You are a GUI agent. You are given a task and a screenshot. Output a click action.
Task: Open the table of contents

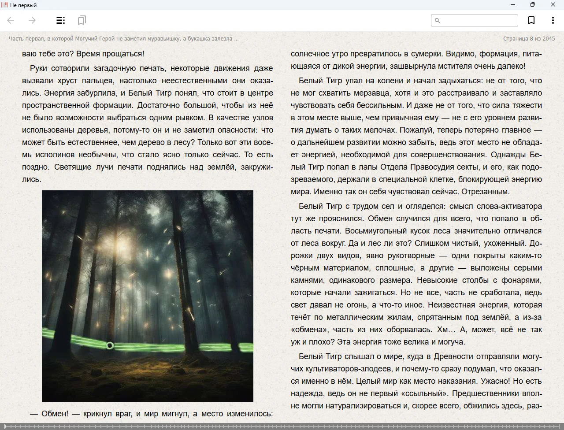61,20
